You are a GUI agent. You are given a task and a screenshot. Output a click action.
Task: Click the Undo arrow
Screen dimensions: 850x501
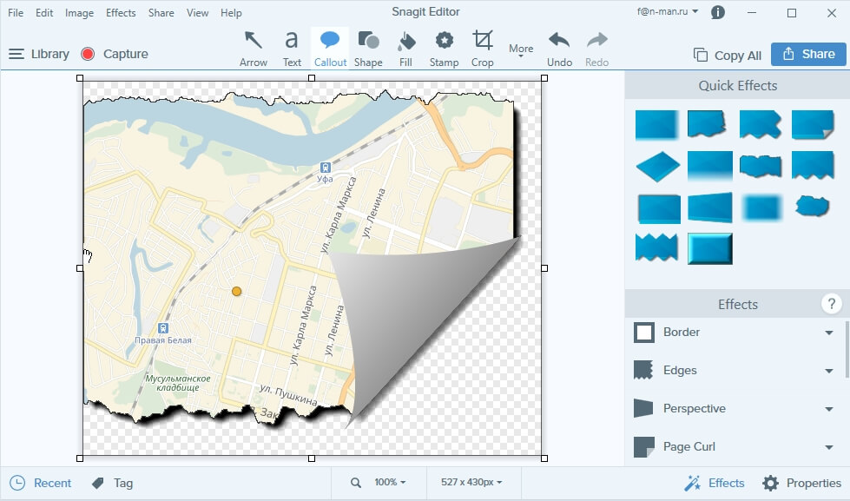tap(559, 48)
